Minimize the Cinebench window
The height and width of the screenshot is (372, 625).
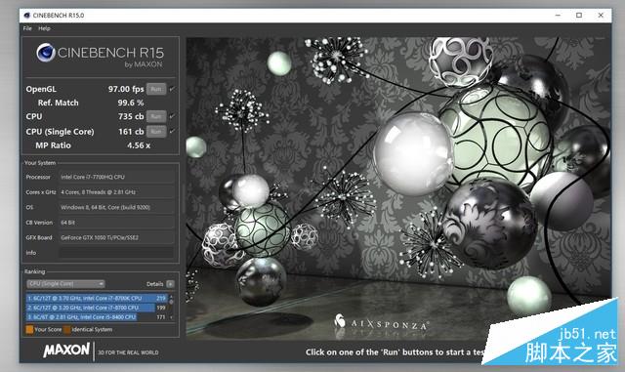tap(558, 16)
